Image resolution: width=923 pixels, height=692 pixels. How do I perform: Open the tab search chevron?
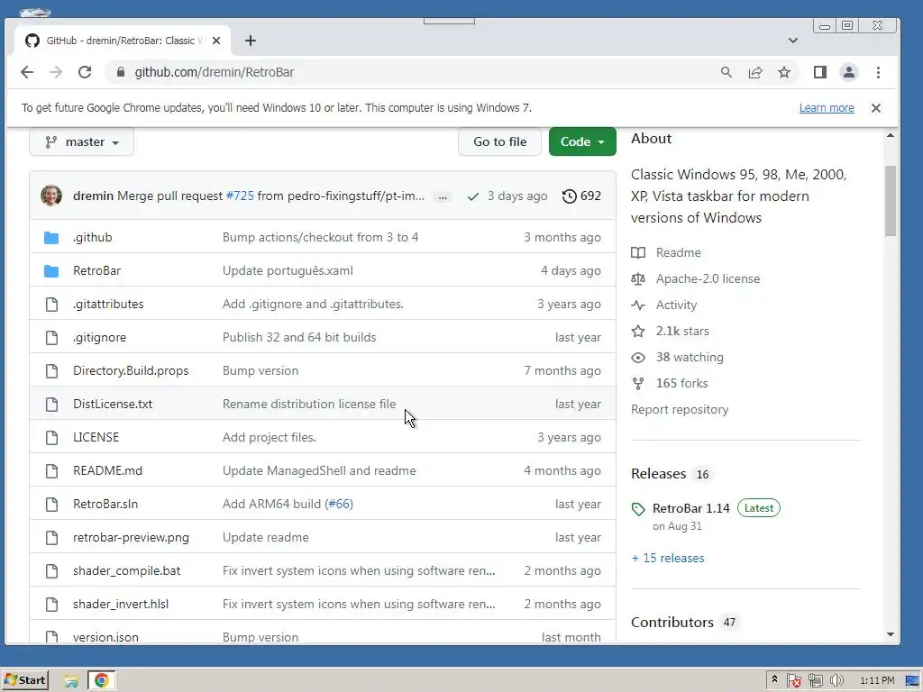(x=793, y=41)
